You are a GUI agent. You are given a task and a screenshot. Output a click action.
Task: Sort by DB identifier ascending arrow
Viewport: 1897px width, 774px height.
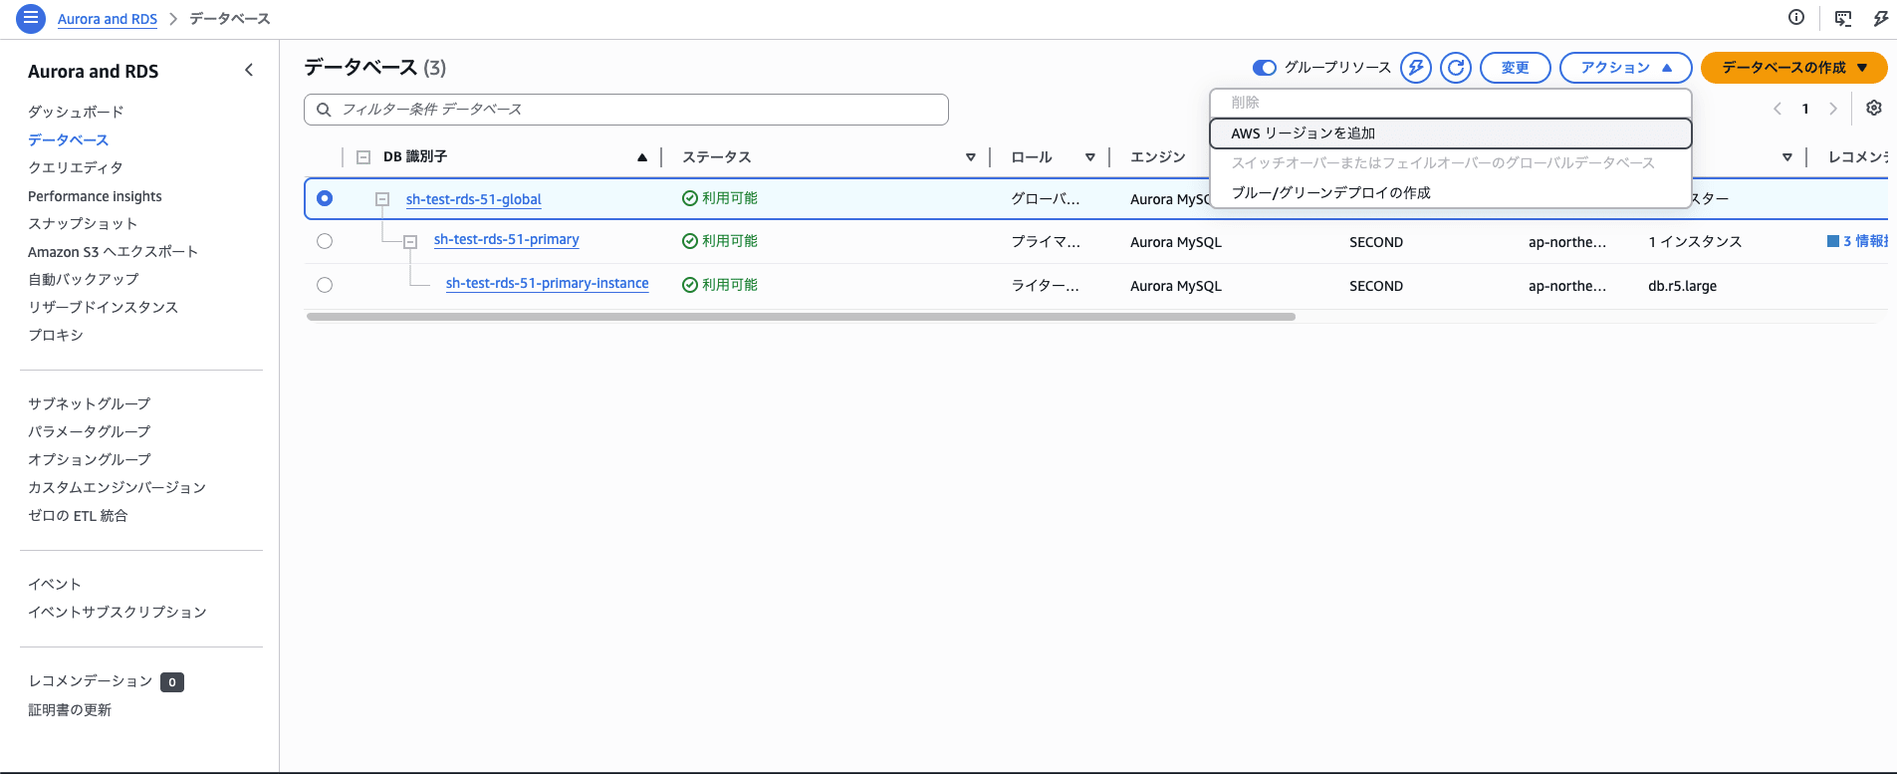[x=642, y=157]
